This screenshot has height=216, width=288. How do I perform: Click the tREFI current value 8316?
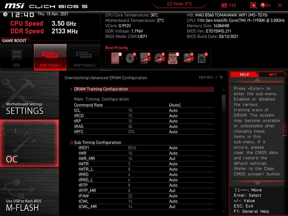coord(132,148)
